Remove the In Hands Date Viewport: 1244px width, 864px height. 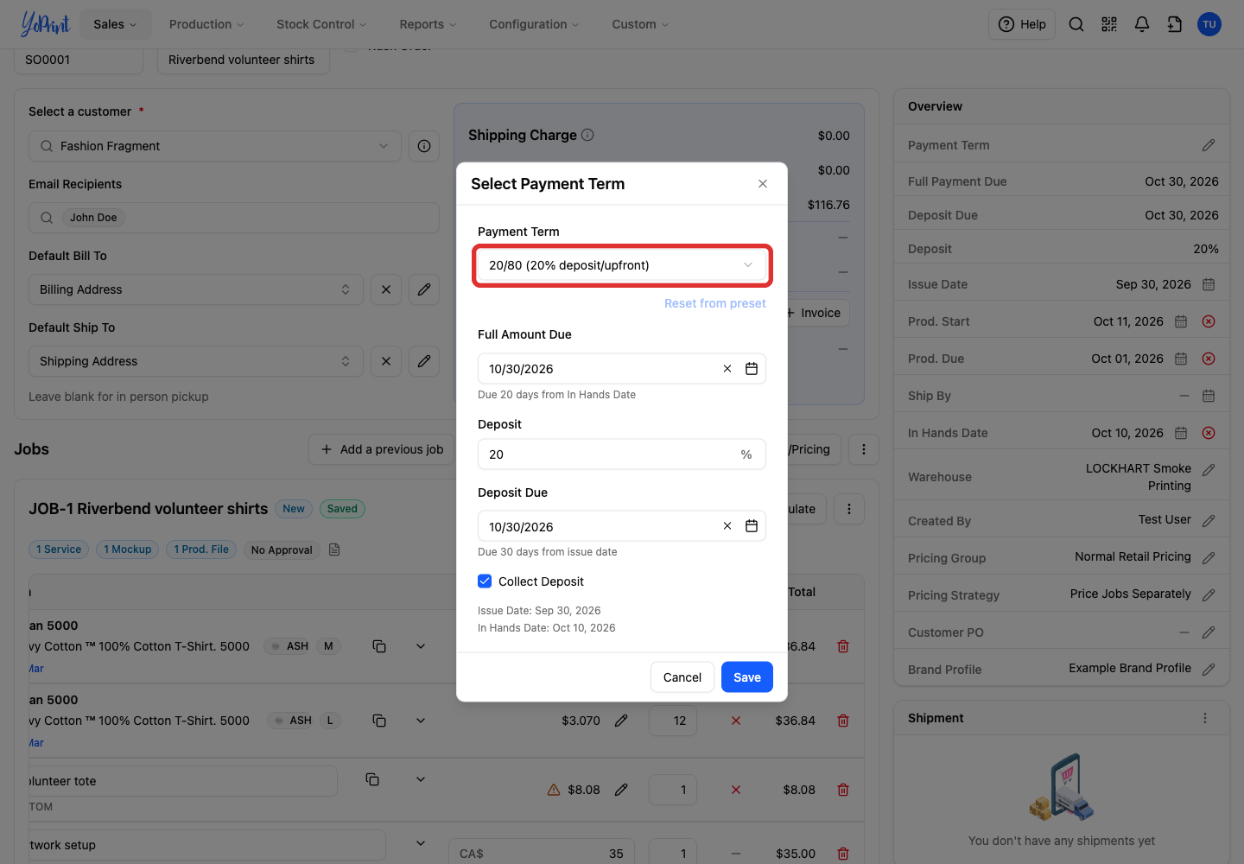[1209, 433]
